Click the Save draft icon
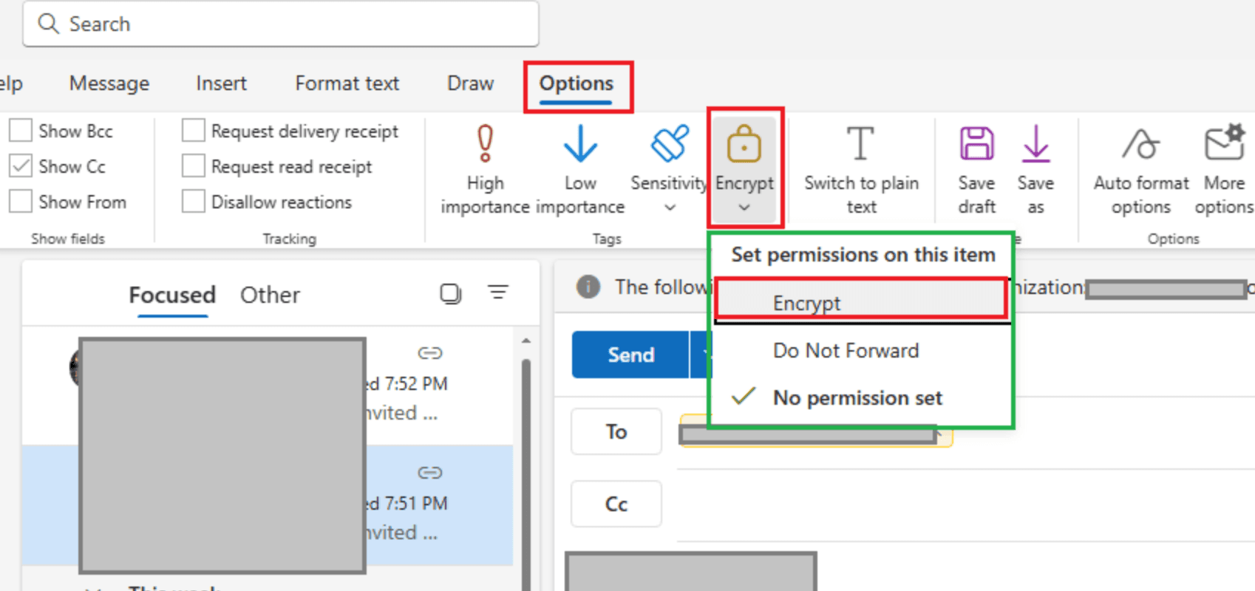 pos(976,144)
